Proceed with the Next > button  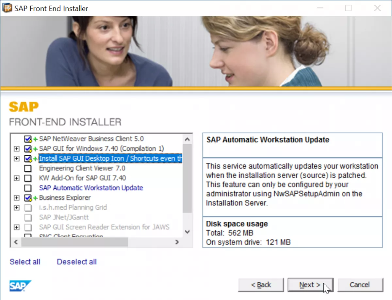[310, 285]
